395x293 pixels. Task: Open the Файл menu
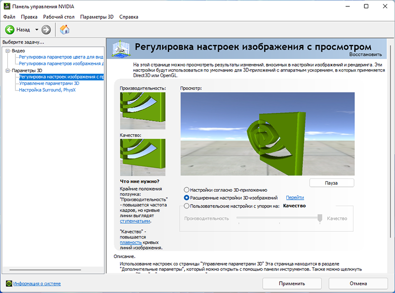click(x=9, y=17)
